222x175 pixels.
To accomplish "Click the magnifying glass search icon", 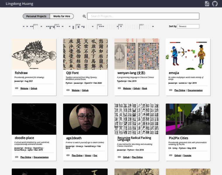I will 84,16.
